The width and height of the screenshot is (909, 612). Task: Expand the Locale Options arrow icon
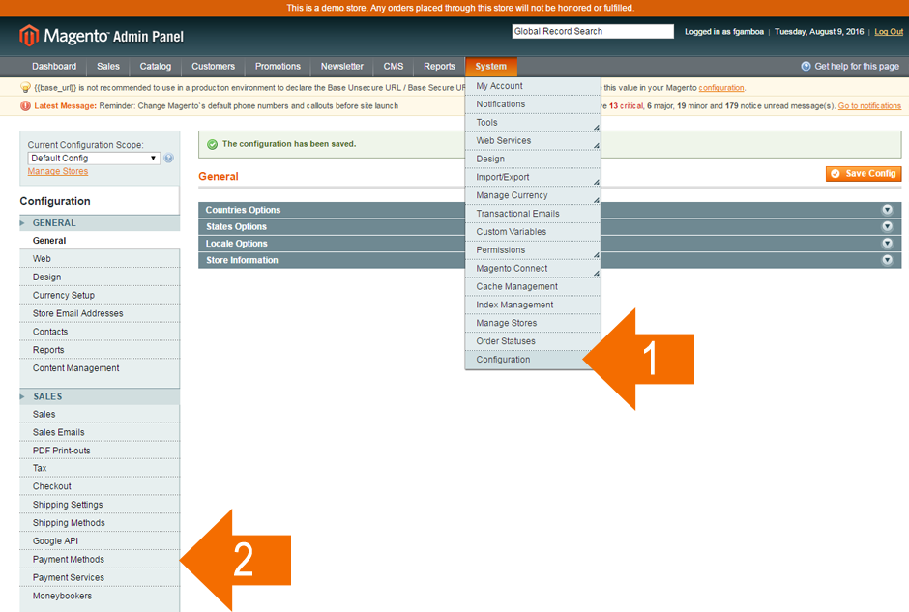click(887, 244)
